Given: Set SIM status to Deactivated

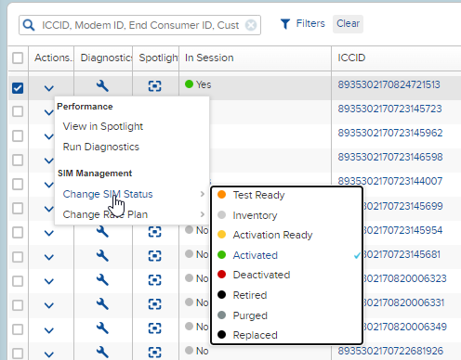Looking at the screenshot, I should click(261, 275).
